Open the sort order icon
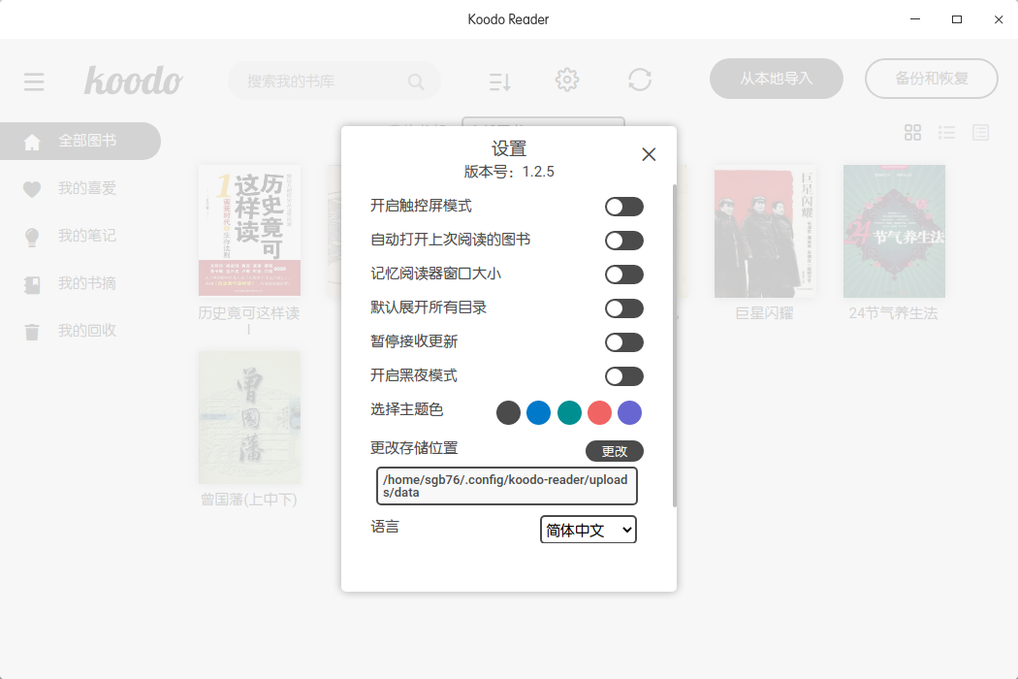Screen dimensions: 1018x679 (499, 81)
